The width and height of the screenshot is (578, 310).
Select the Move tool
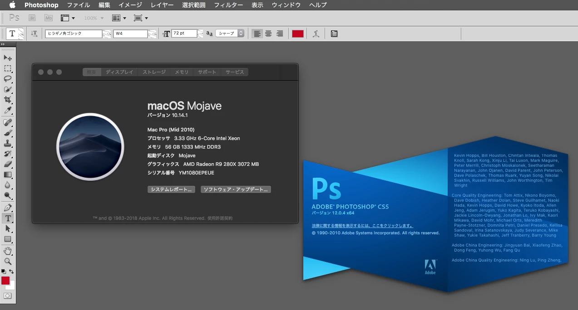(x=8, y=58)
